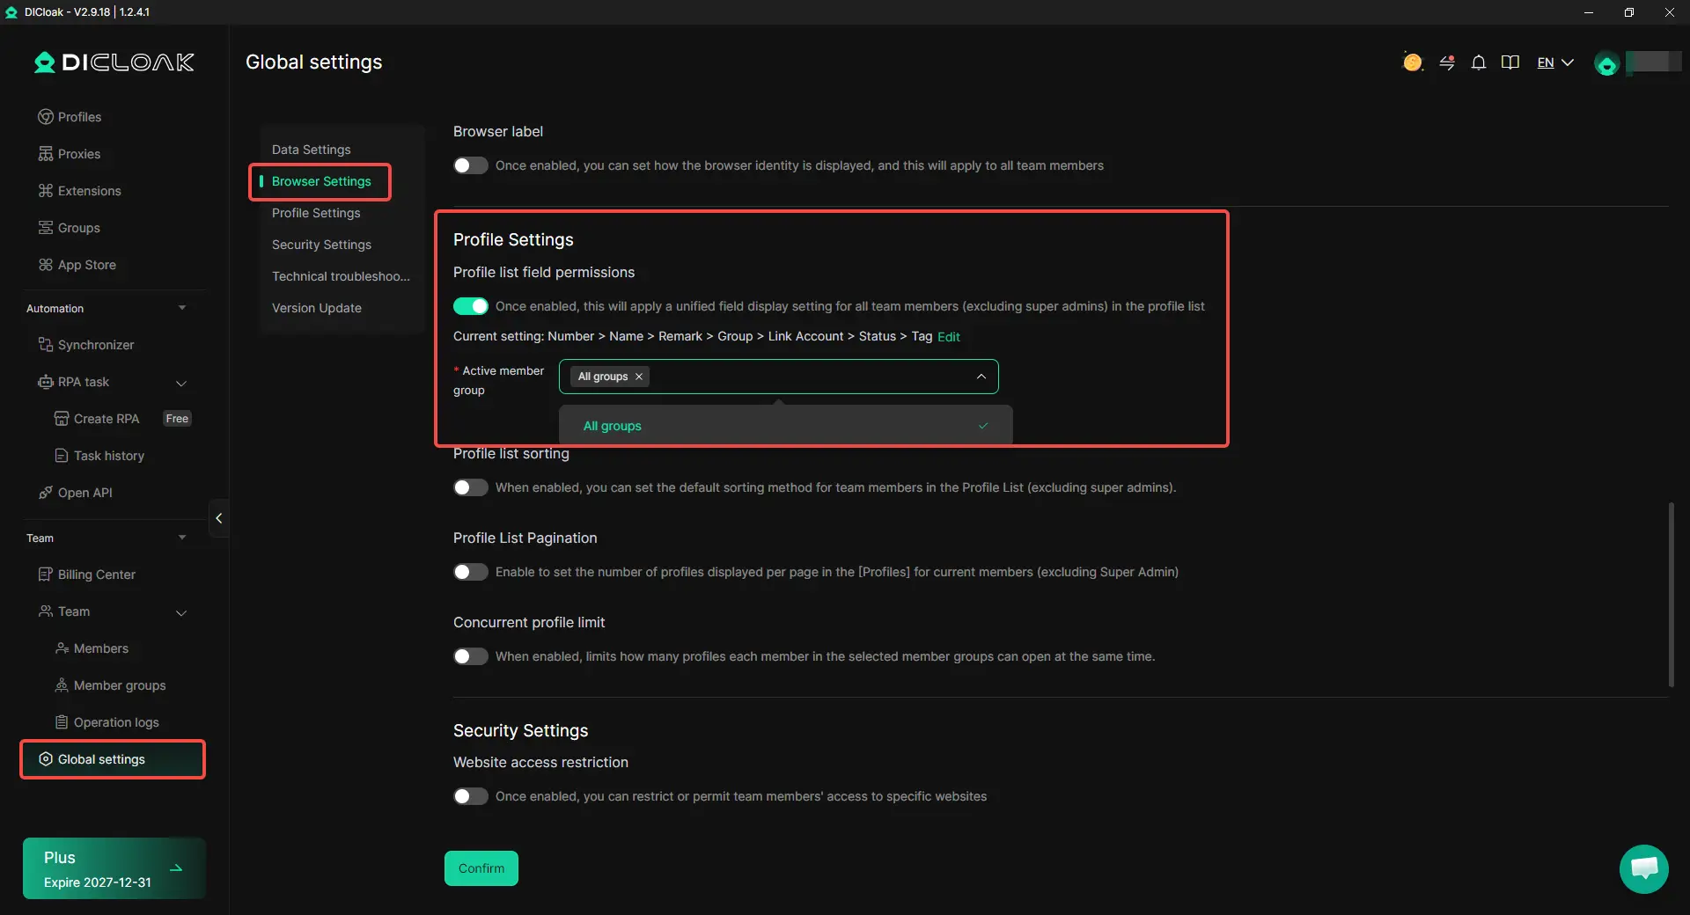This screenshot has width=1690, height=915.
Task: Click the transfer arrows icon in header
Action: point(1447,62)
